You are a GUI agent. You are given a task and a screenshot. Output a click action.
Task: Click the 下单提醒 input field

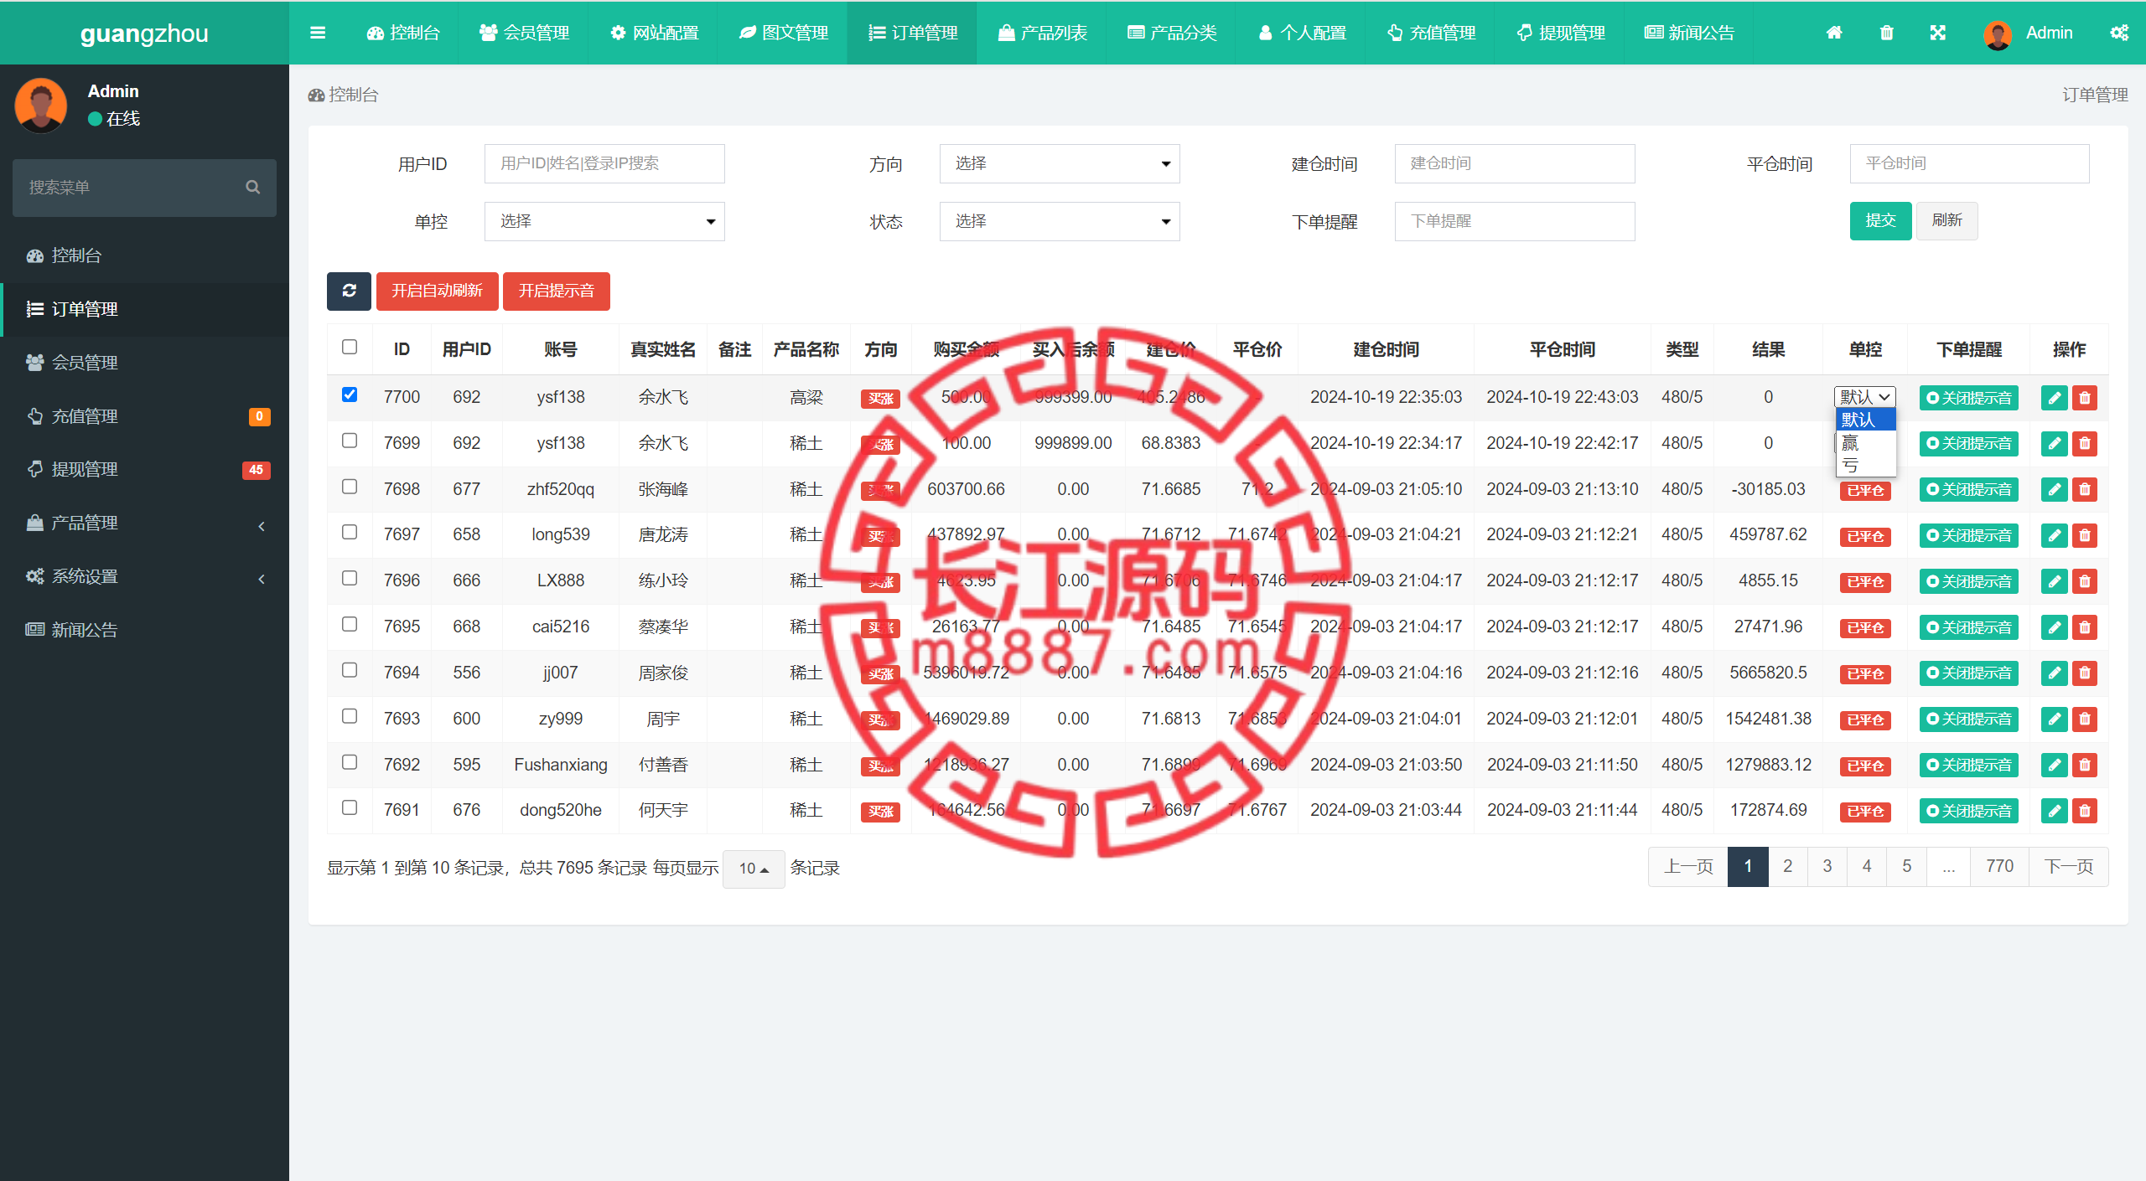click(1514, 221)
